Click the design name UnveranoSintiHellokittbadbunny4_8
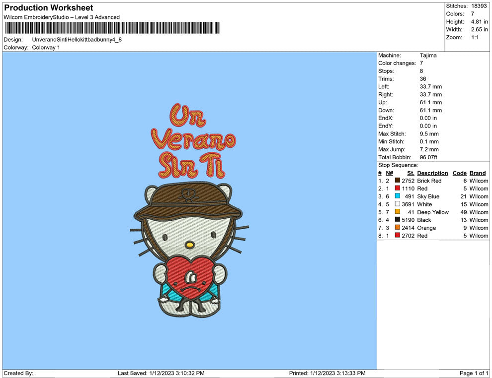Viewport: 492px width, 378px height. click(77, 40)
